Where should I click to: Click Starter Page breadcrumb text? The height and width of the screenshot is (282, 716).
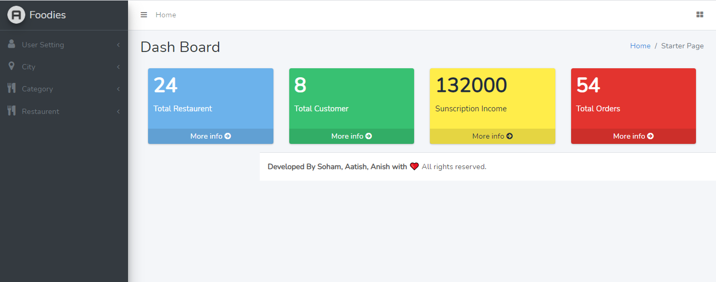pyautogui.click(x=682, y=46)
